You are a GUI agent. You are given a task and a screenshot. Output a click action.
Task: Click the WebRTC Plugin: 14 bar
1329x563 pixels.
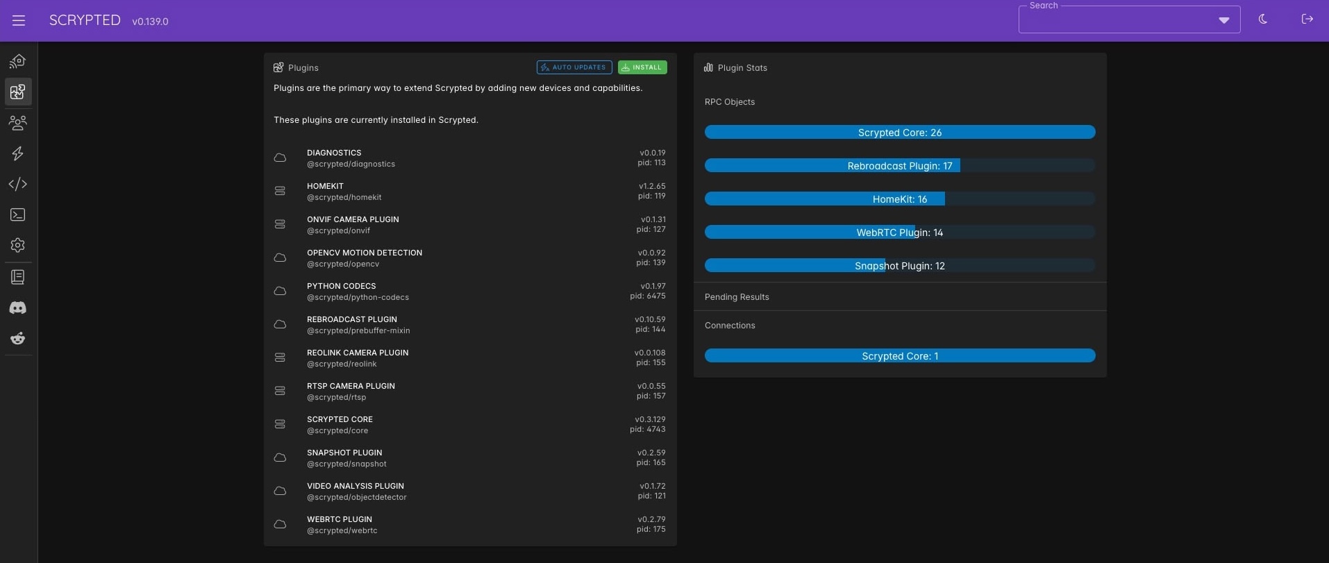pyautogui.click(x=900, y=232)
